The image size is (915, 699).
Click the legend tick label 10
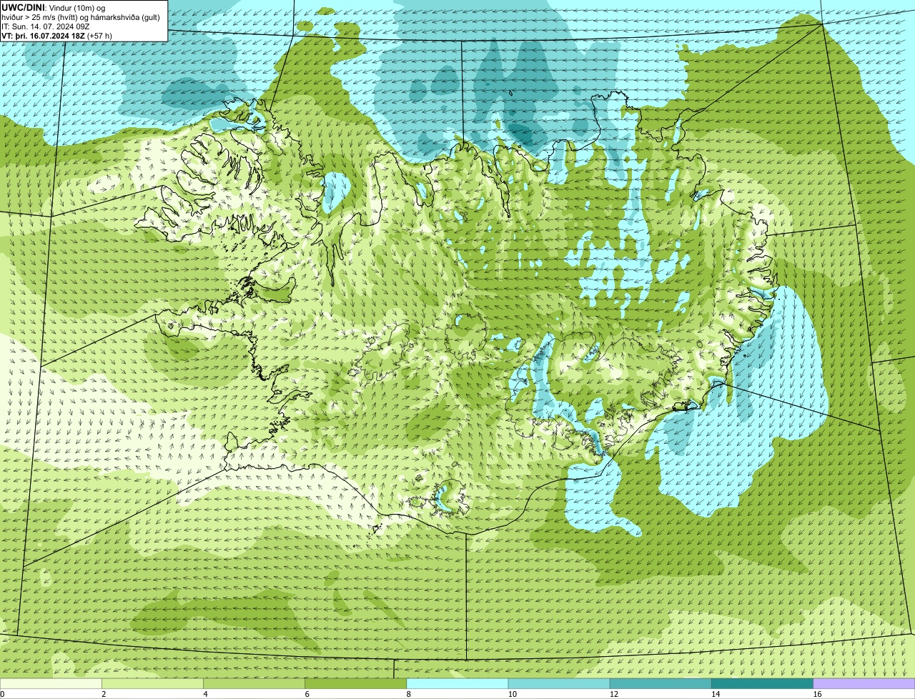coord(512,694)
